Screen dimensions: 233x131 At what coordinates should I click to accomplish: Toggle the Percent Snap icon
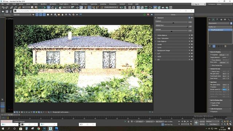point(94,7)
